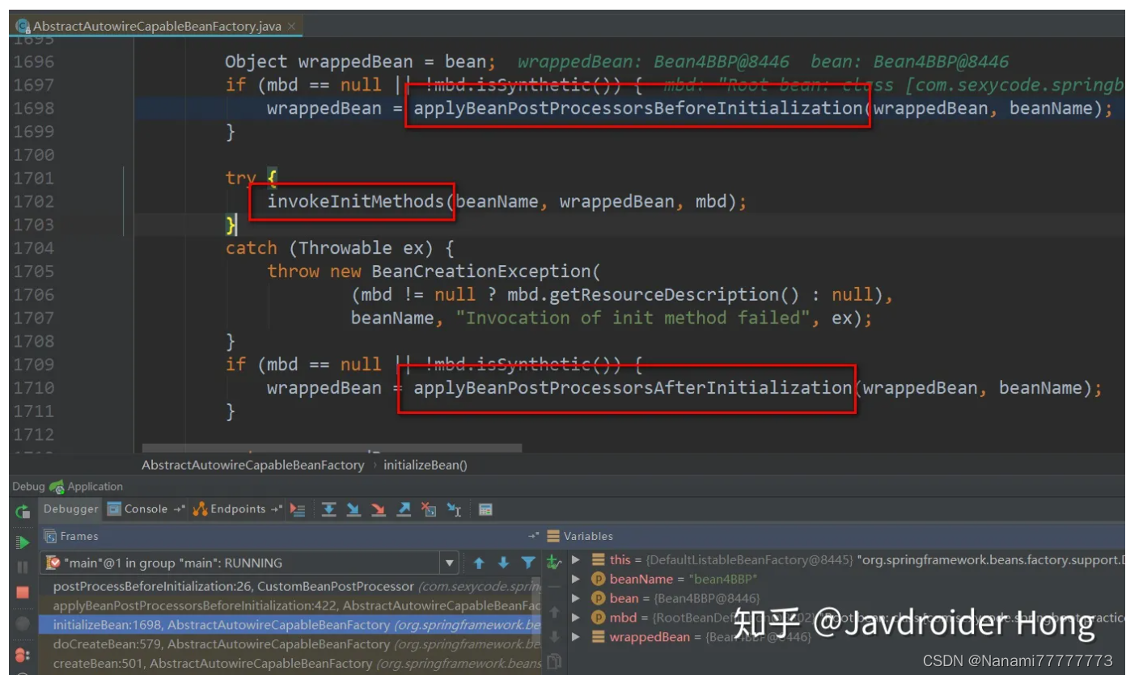This screenshot has height=675, width=1126.
Task: Click the pin arrow beside Console tab
Action: coord(179,509)
